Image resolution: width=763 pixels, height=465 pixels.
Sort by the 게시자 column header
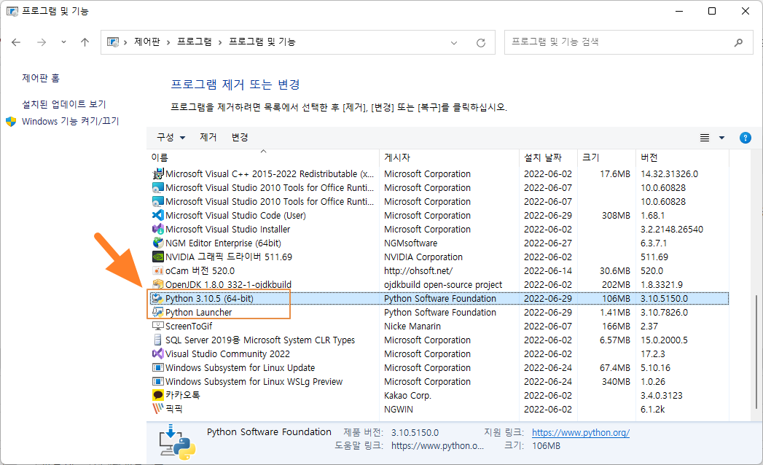(449, 157)
